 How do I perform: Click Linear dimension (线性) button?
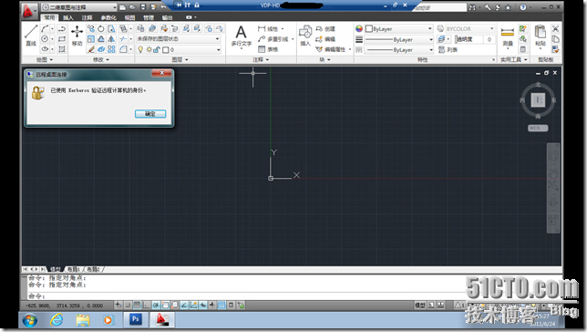[x=268, y=29]
